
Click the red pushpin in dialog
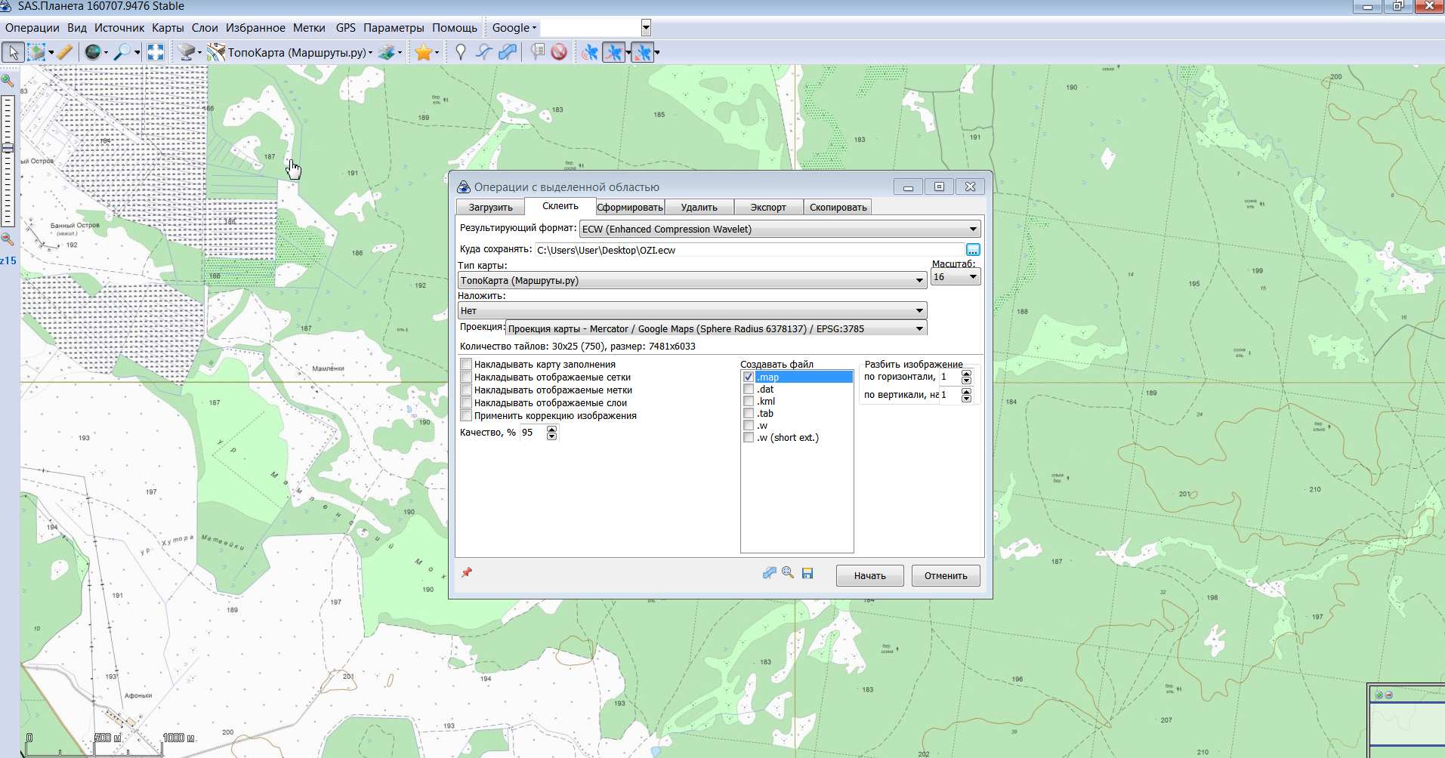(x=467, y=572)
